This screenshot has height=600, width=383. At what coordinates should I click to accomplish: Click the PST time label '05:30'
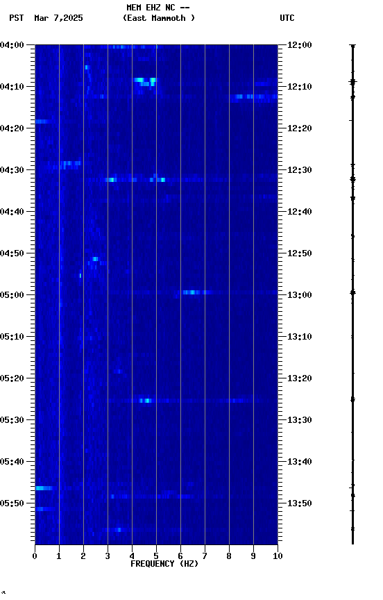[x=12, y=420]
